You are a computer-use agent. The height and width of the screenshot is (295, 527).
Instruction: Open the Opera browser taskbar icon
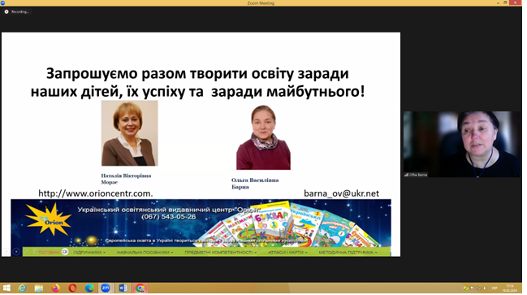point(72,288)
